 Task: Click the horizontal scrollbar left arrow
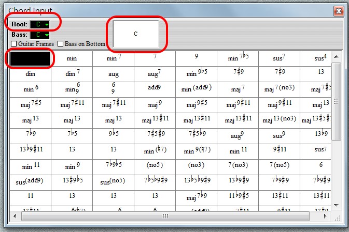[x=15, y=216]
